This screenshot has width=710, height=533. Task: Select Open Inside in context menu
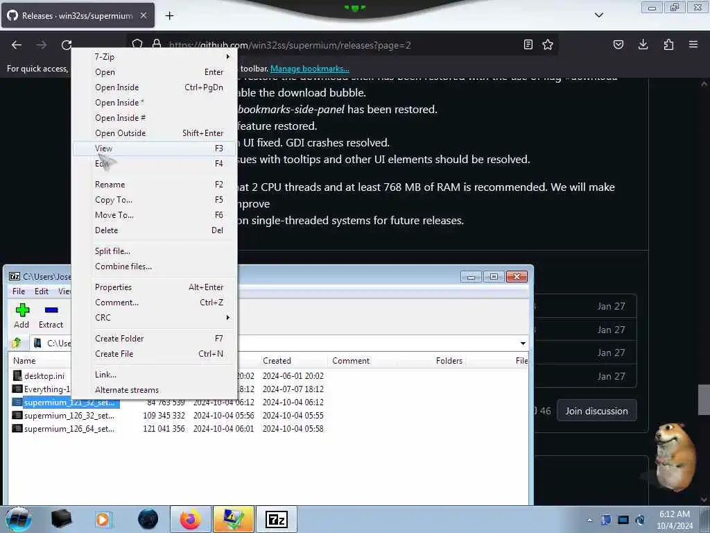click(x=155, y=87)
